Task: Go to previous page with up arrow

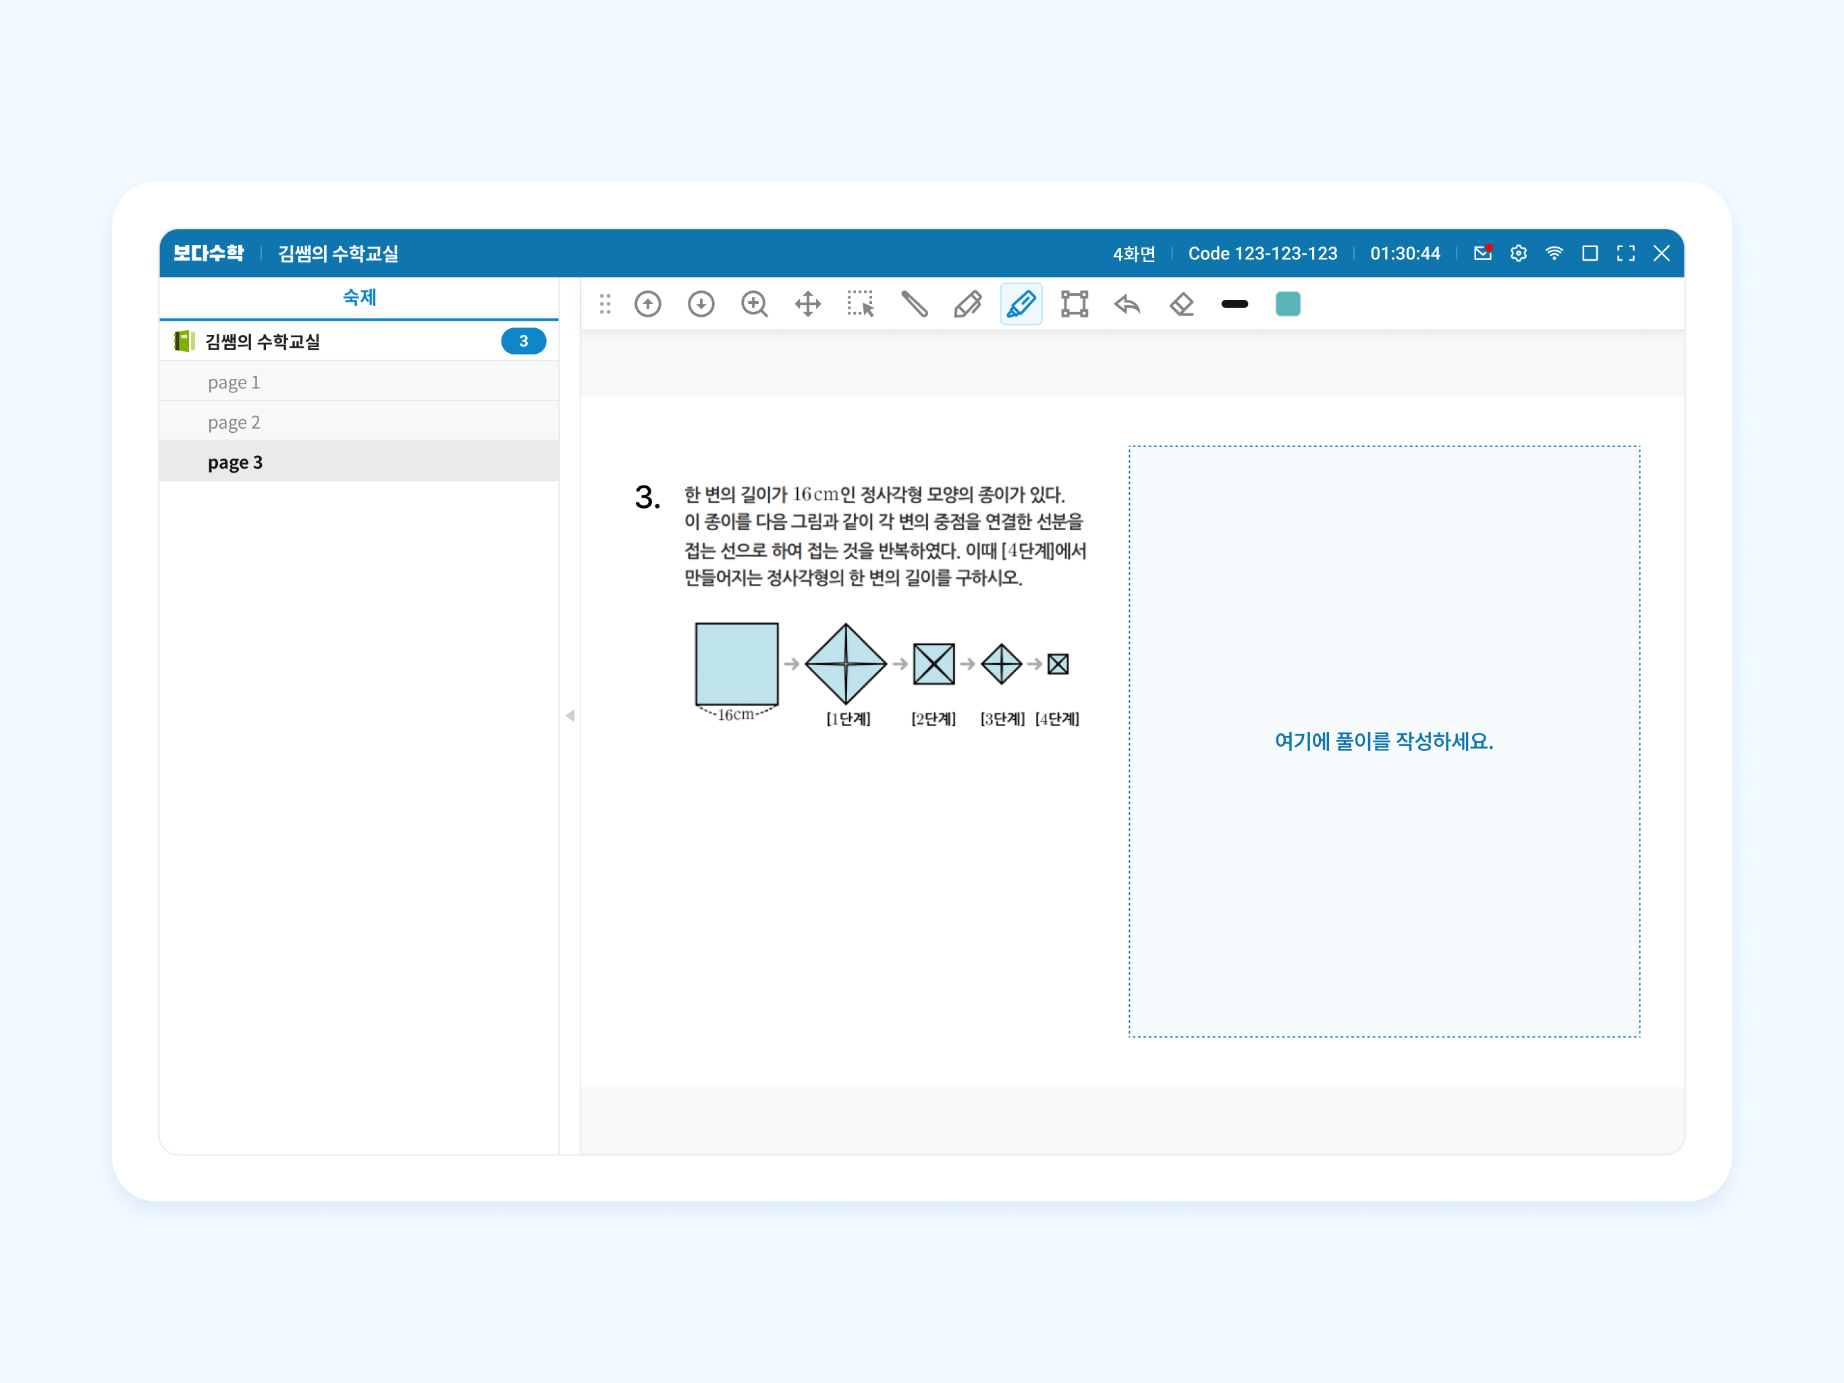Action: pyautogui.click(x=648, y=305)
